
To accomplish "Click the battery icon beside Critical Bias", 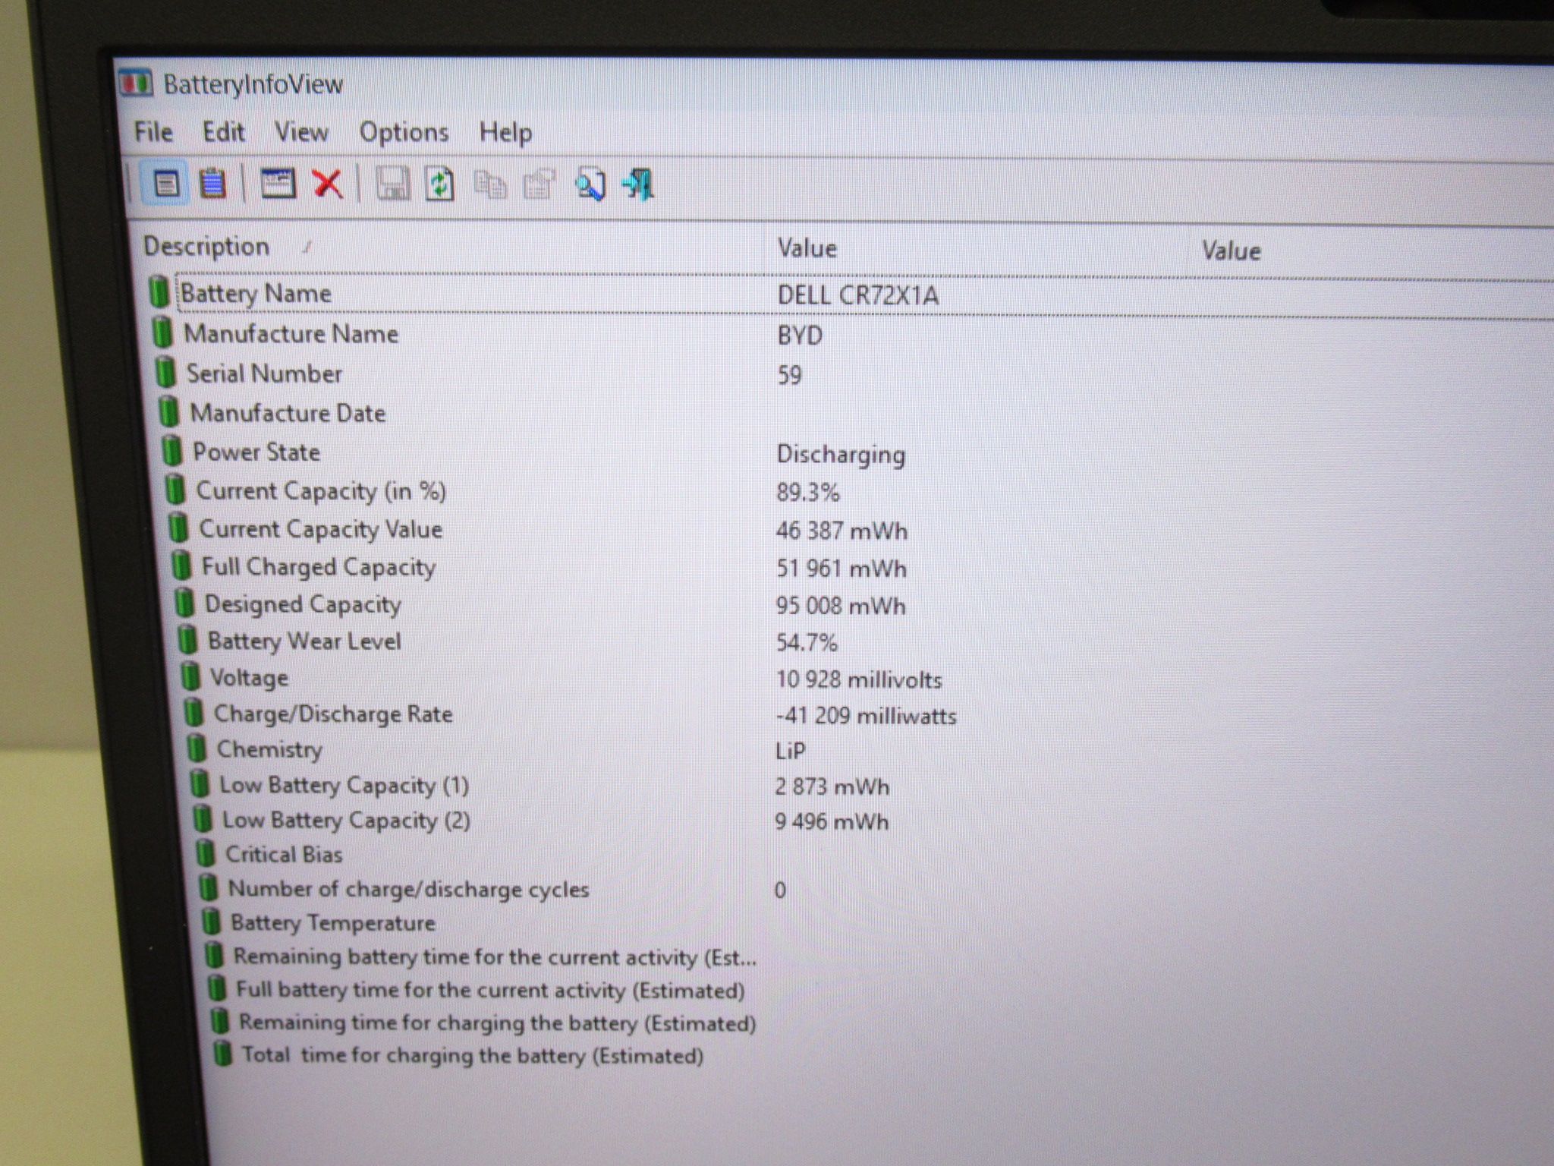I will coord(205,853).
